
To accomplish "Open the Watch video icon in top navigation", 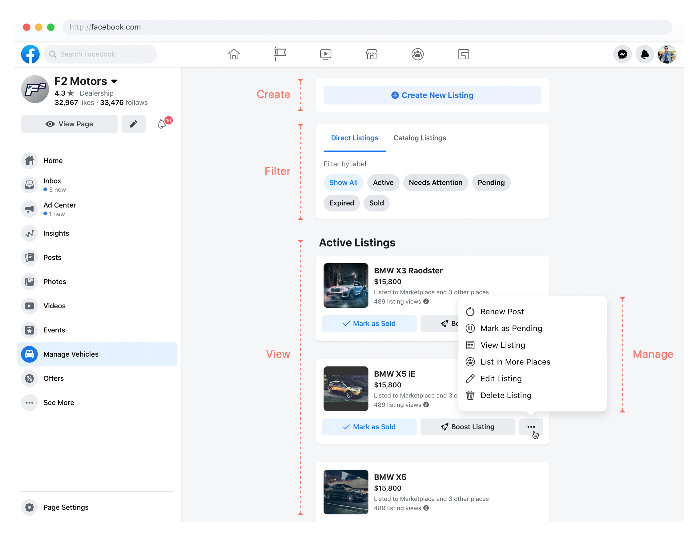I will (326, 54).
